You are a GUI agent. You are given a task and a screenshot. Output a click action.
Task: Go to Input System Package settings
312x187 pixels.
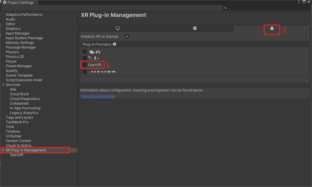click(x=24, y=38)
